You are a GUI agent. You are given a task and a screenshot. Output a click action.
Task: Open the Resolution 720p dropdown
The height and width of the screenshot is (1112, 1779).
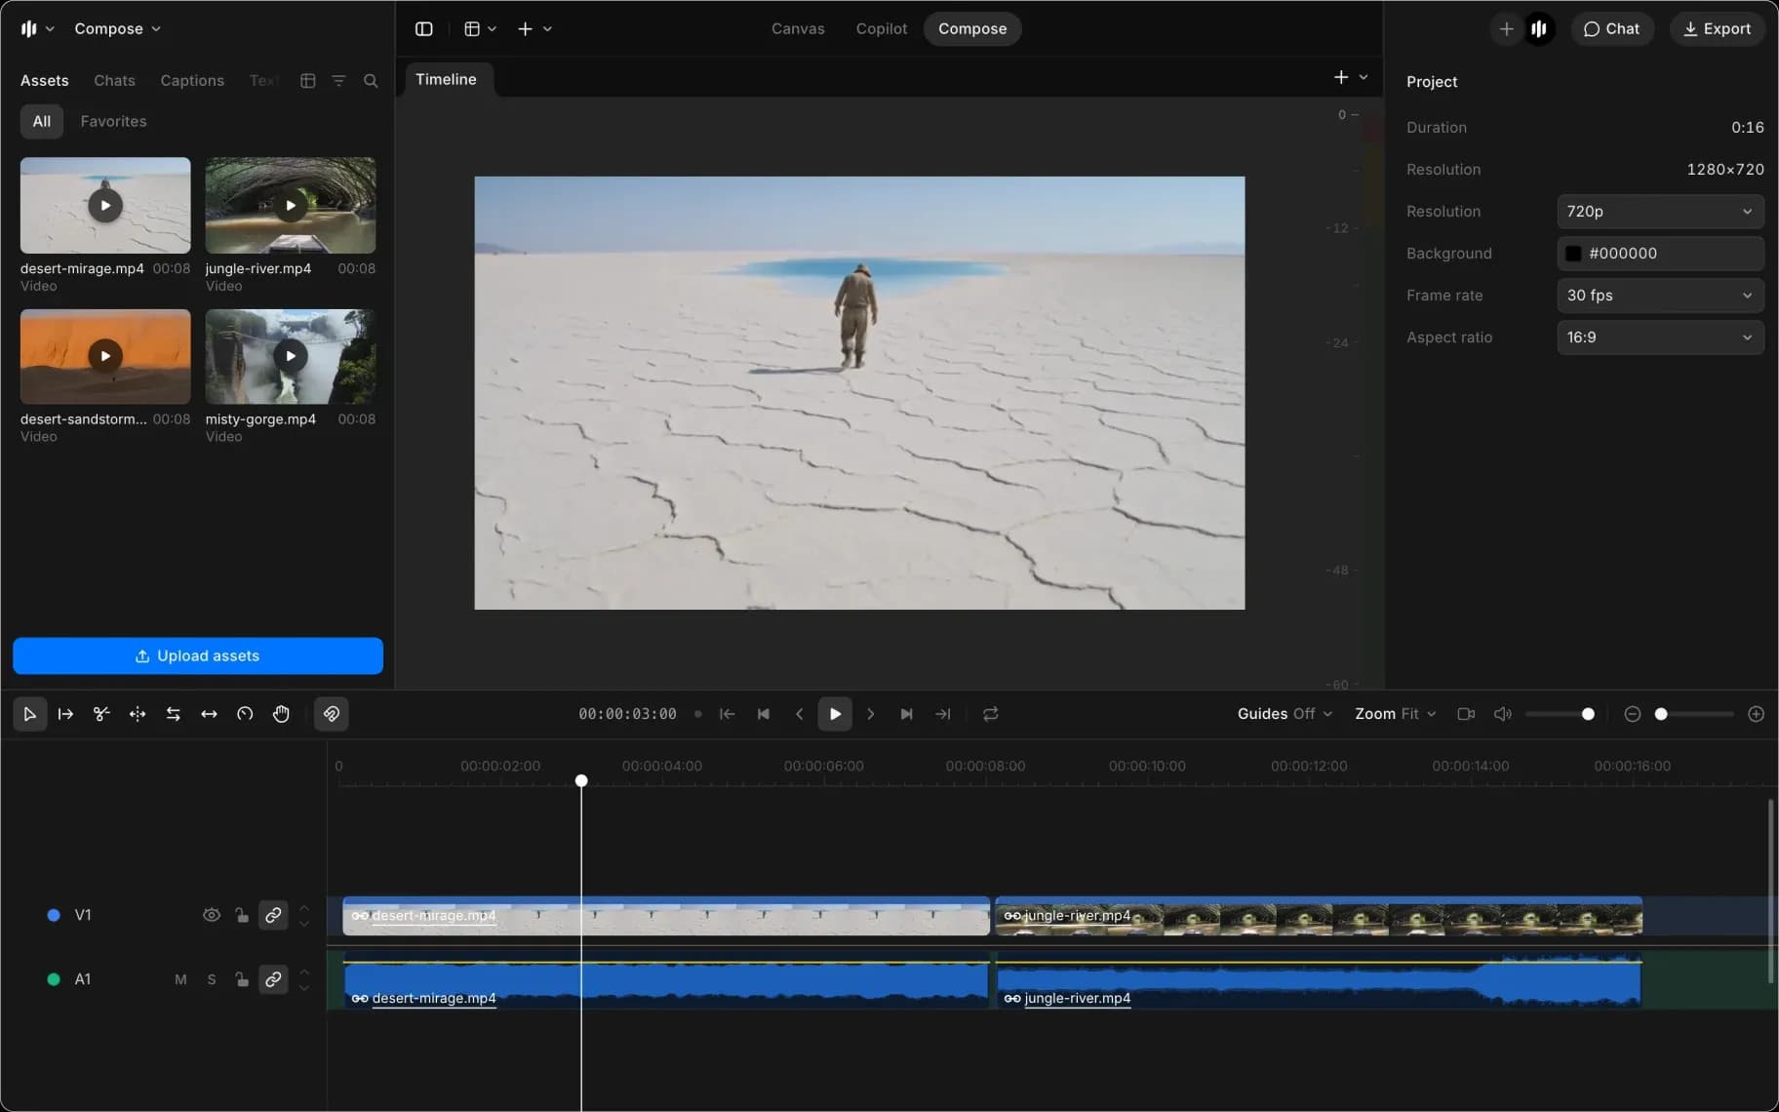(1660, 212)
